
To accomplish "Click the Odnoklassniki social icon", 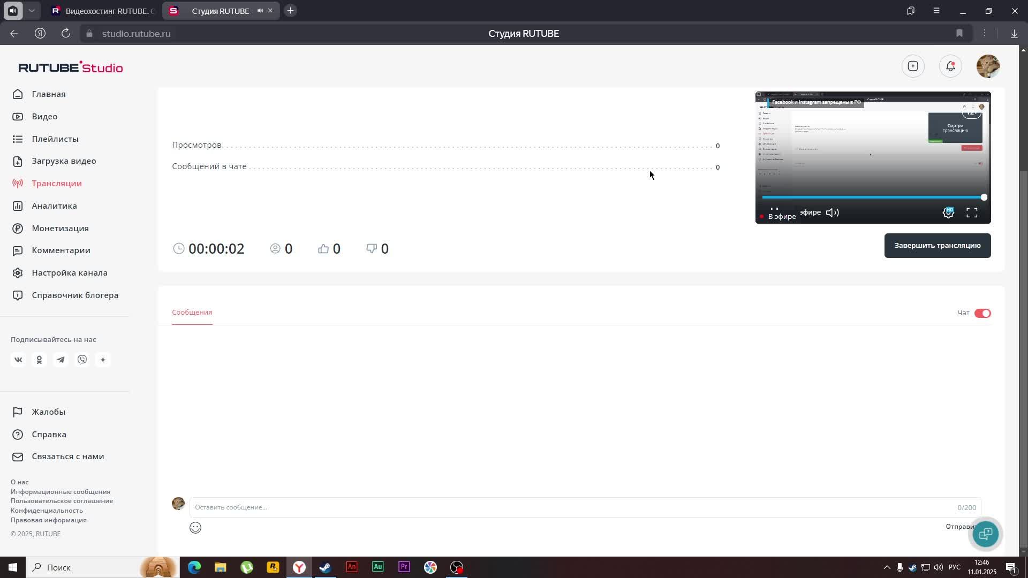I will tap(39, 360).
